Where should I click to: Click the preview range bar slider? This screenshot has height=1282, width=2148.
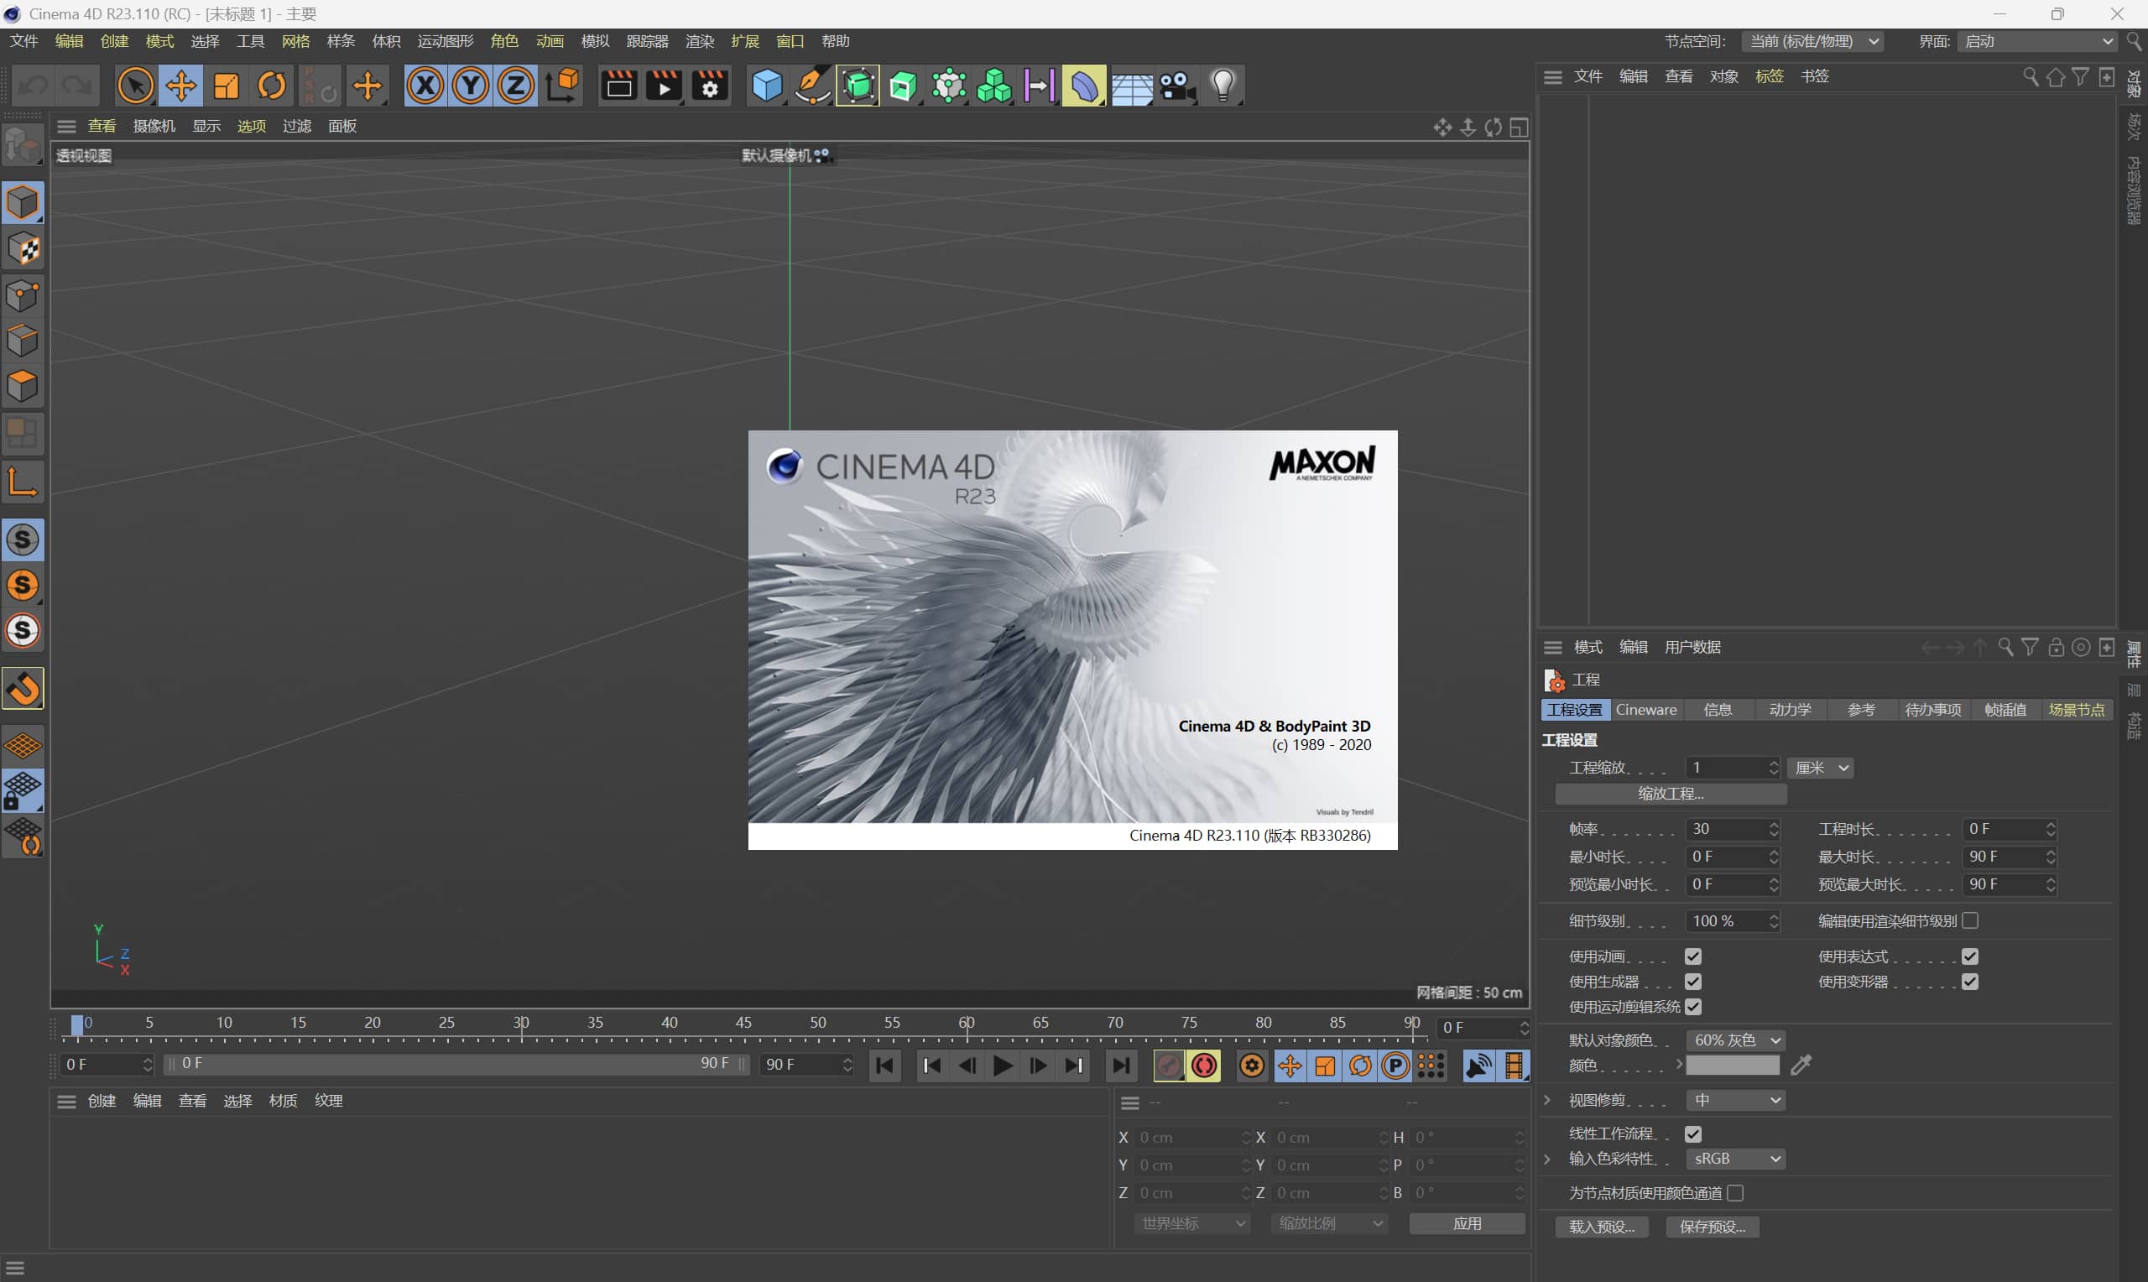point(458,1063)
